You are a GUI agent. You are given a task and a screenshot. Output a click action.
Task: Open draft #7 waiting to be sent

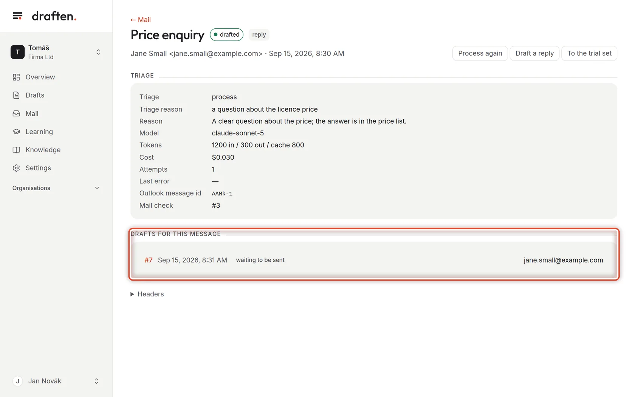click(x=374, y=260)
